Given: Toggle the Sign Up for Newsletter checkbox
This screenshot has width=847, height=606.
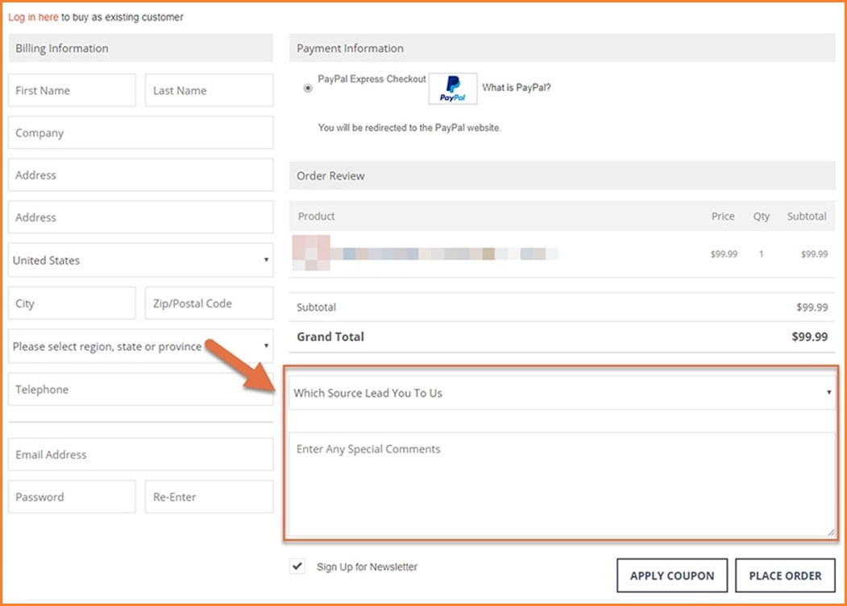Looking at the screenshot, I should 297,567.
